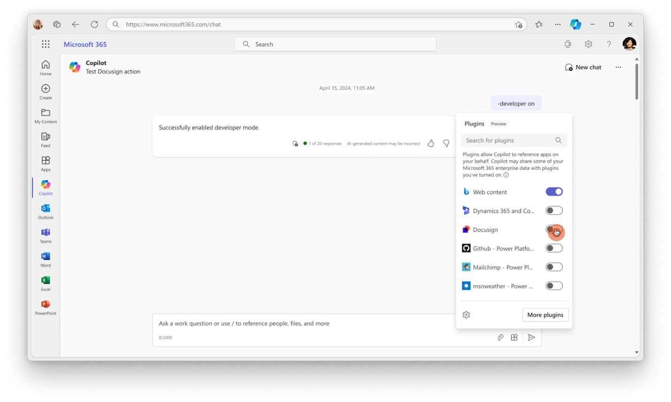Open Word from the left sidebar
Viewport: 671px width, 402px height.
45,259
